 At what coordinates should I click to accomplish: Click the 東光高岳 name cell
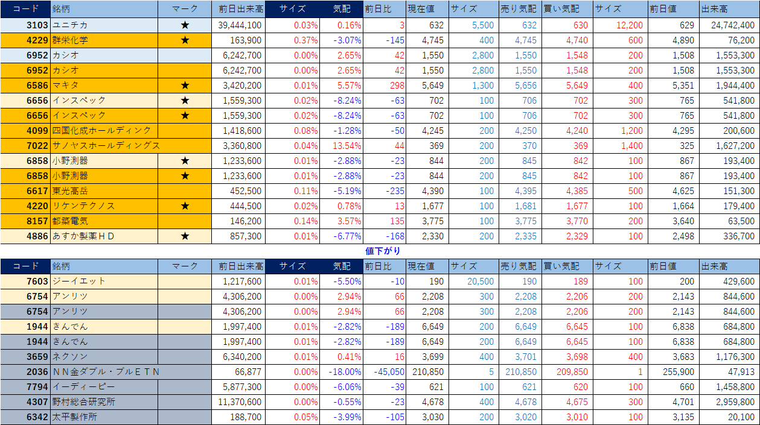(x=71, y=191)
